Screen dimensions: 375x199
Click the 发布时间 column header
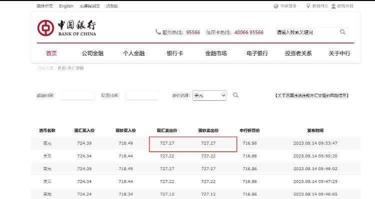[315, 131]
